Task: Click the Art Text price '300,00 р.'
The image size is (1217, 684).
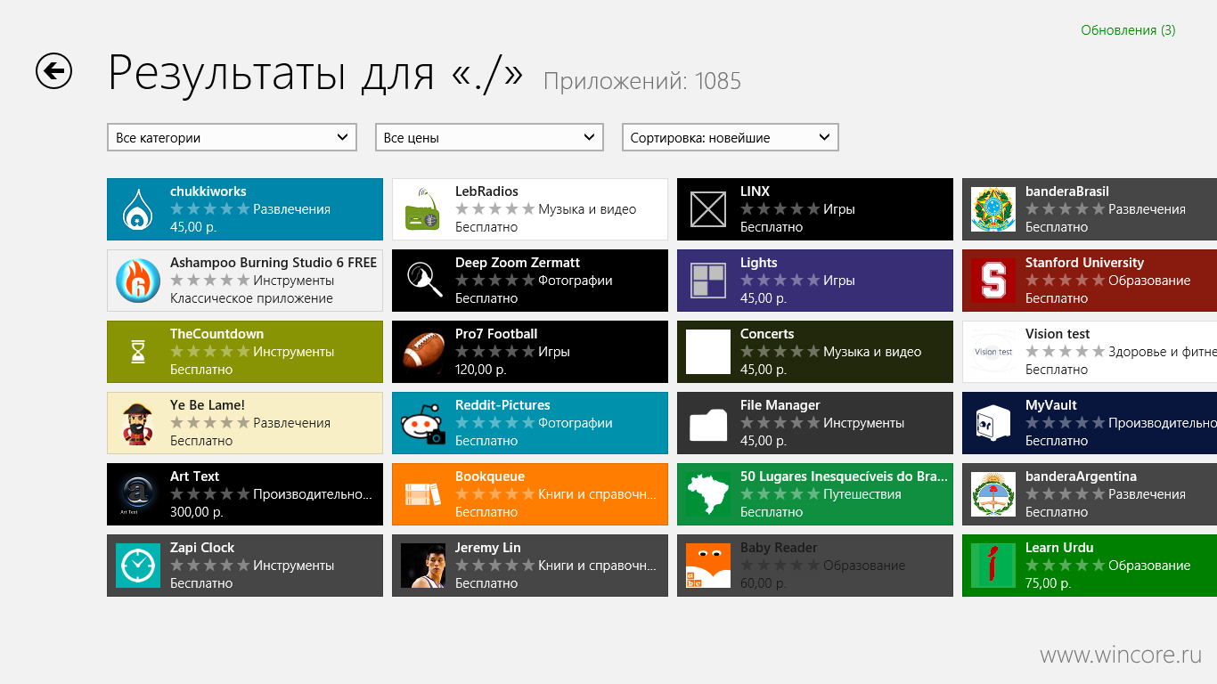Action: [x=197, y=512]
